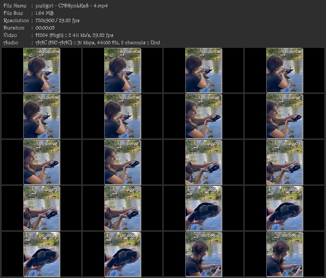
Task: Click the "Resolution" label
Action: point(16,20)
